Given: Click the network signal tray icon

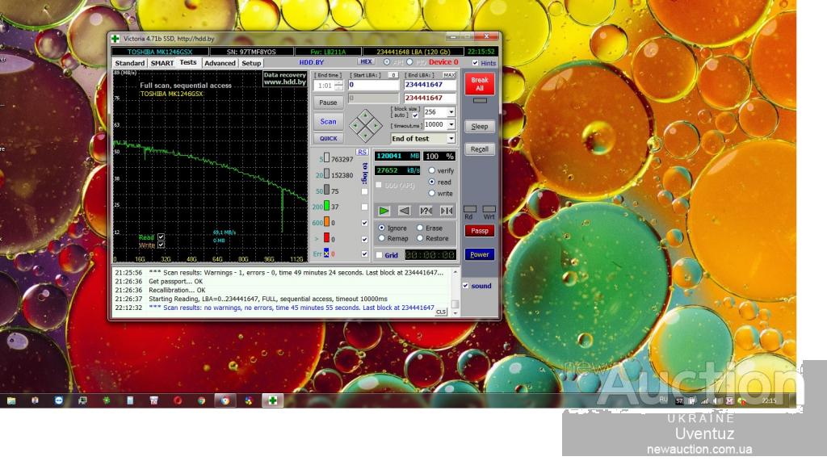Looking at the screenshot, I should pos(704,400).
